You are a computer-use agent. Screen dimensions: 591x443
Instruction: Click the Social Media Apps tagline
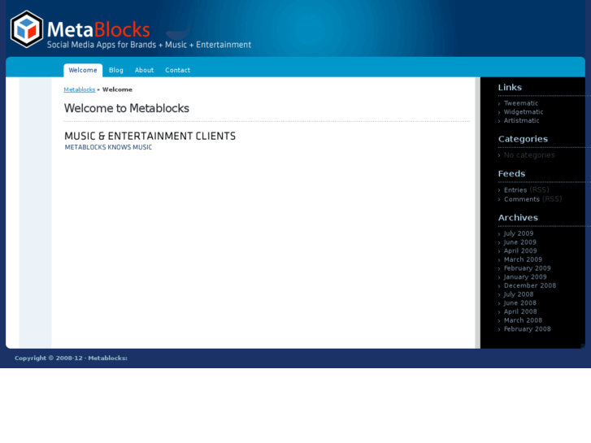tap(149, 45)
